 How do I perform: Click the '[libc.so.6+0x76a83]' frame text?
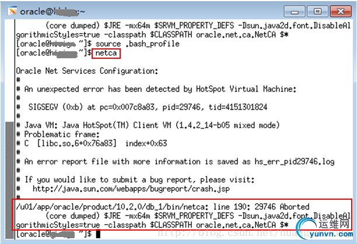(x=77, y=143)
